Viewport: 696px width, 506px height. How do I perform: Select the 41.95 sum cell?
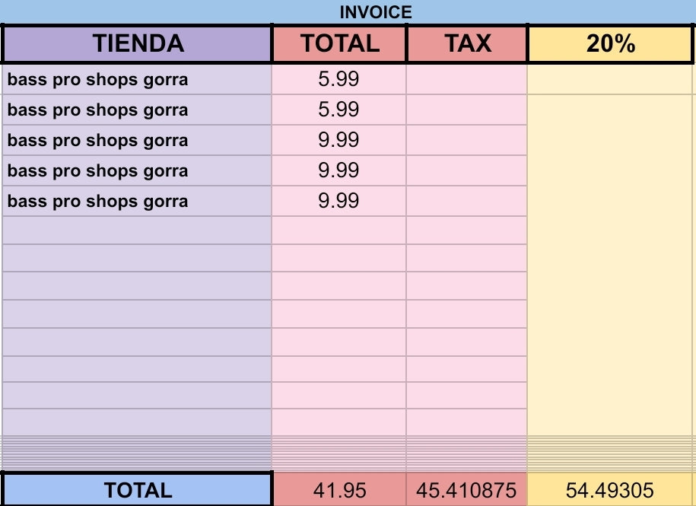click(x=339, y=491)
